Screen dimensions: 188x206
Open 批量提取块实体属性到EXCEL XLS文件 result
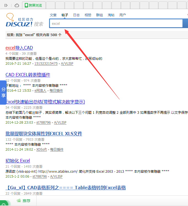point(44,134)
